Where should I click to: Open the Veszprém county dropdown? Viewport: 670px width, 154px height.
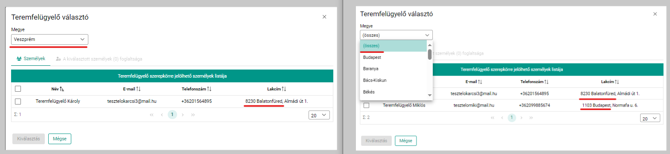(x=50, y=39)
